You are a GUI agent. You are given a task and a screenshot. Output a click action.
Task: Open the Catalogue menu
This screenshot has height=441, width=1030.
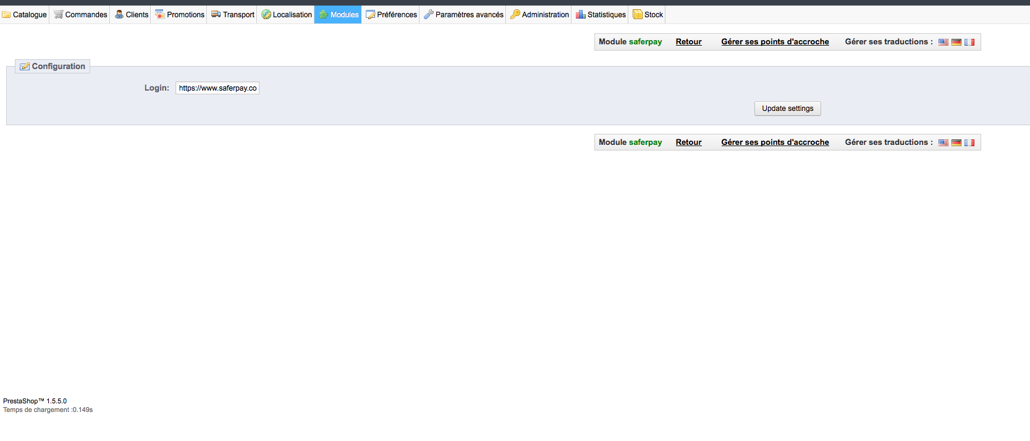coord(25,15)
